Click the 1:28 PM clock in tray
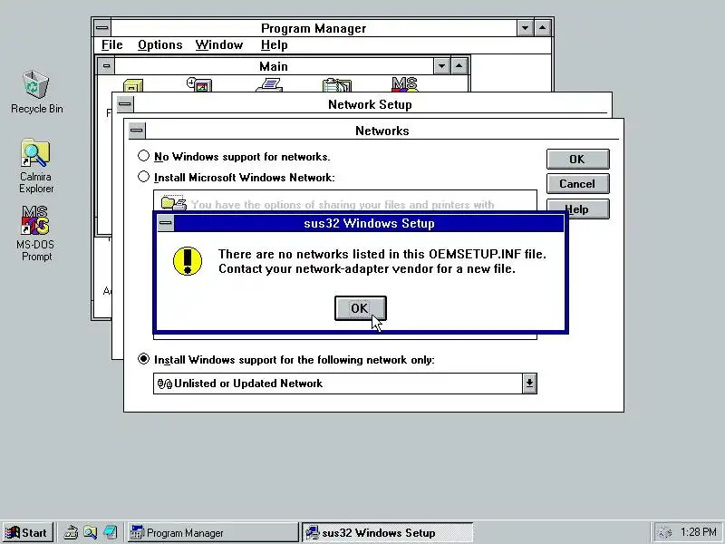 (x=698, y=532)
